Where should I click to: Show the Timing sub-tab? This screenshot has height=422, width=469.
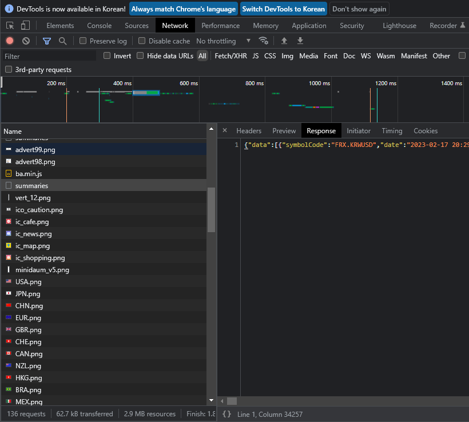click(x=392, y=131)
